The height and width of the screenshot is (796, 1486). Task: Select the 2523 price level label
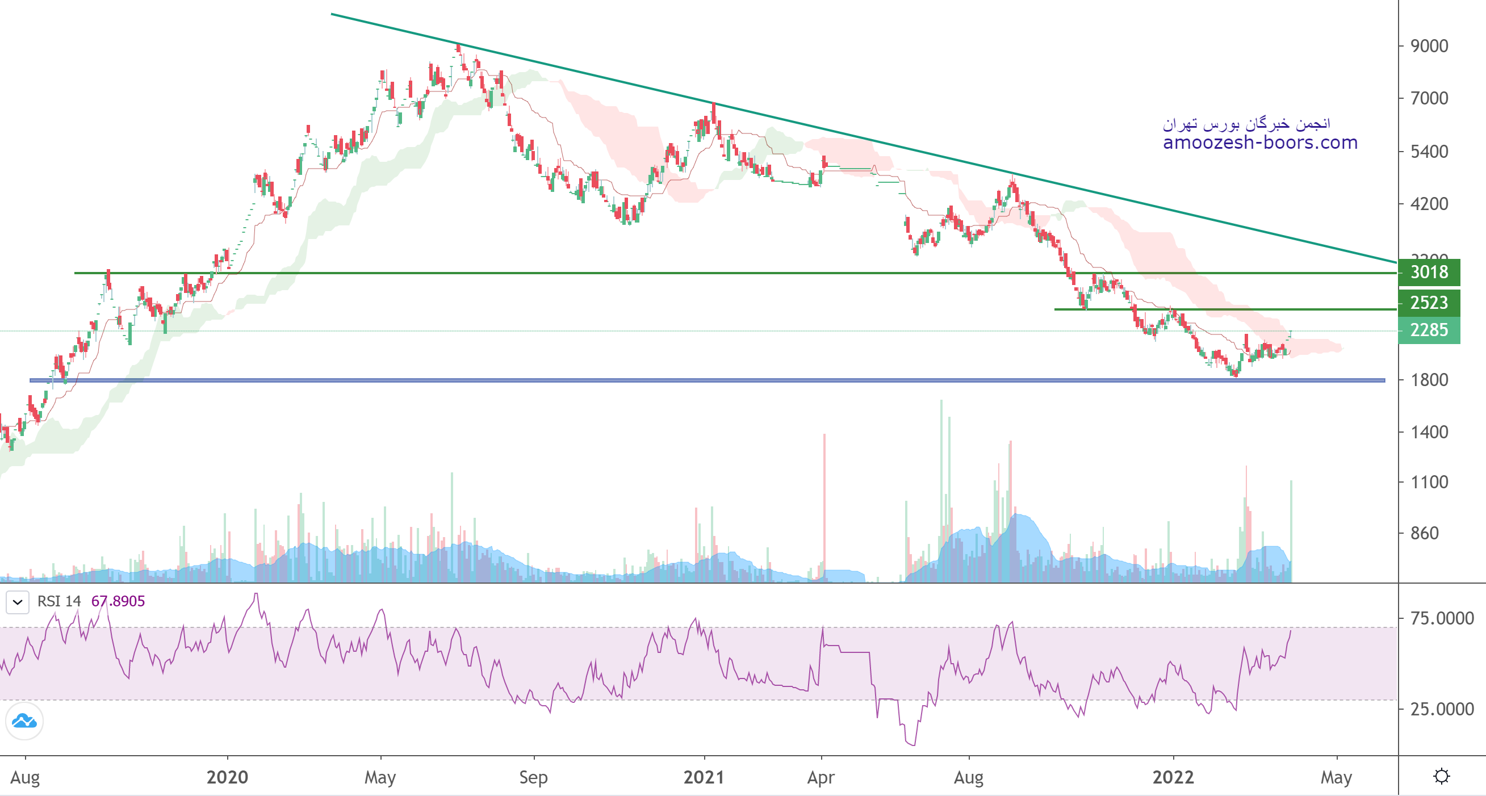click(x=1428, y=302)
